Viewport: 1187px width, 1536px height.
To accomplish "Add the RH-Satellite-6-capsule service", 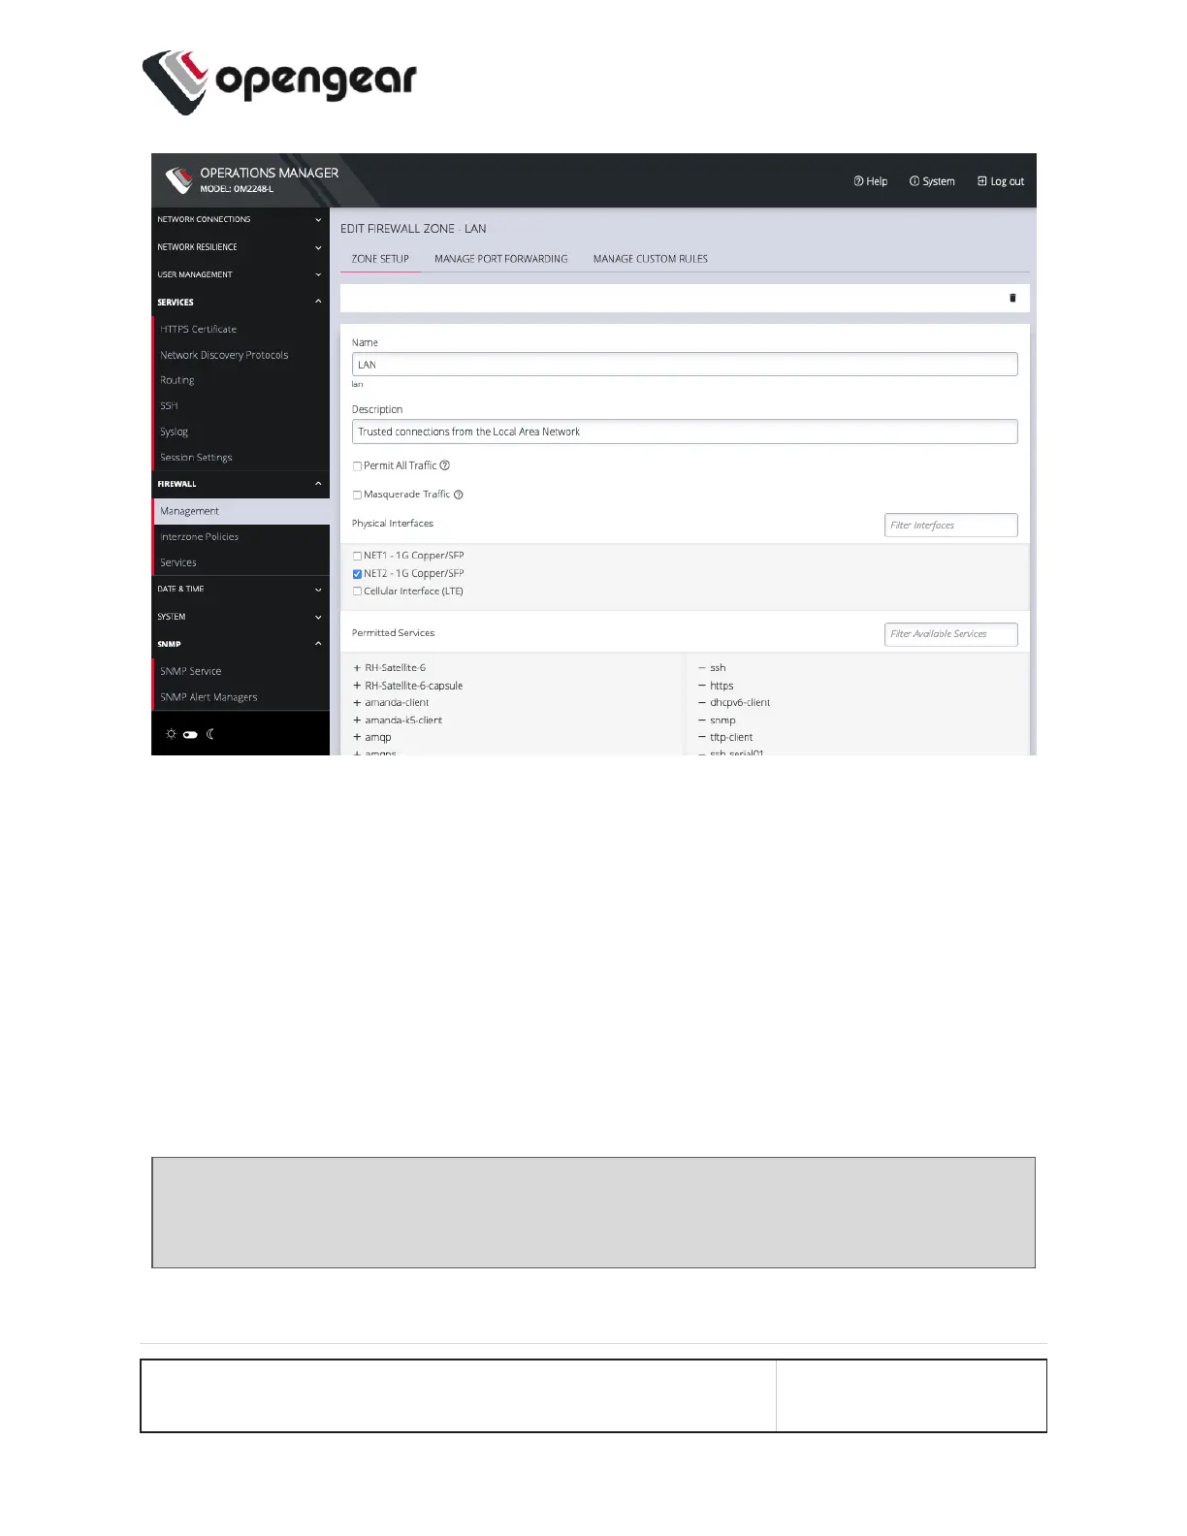I will (357, 686).
